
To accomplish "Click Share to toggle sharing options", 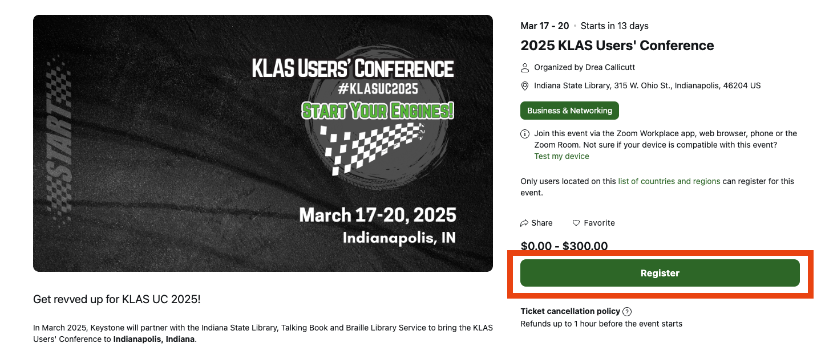I will (x=536, y=223).
